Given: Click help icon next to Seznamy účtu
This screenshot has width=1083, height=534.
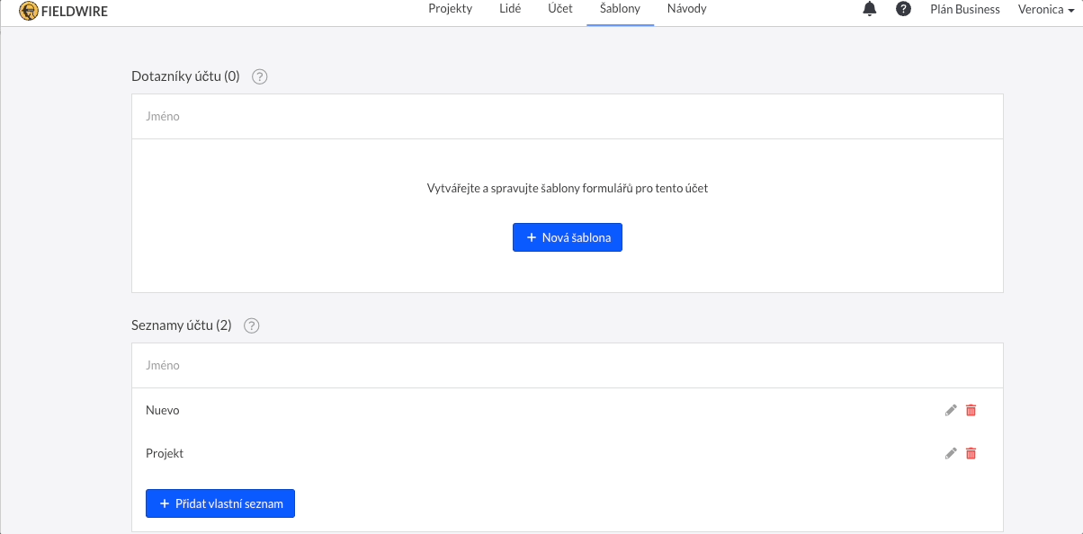Looking at the screenshot, I should (x=252, y=325).
